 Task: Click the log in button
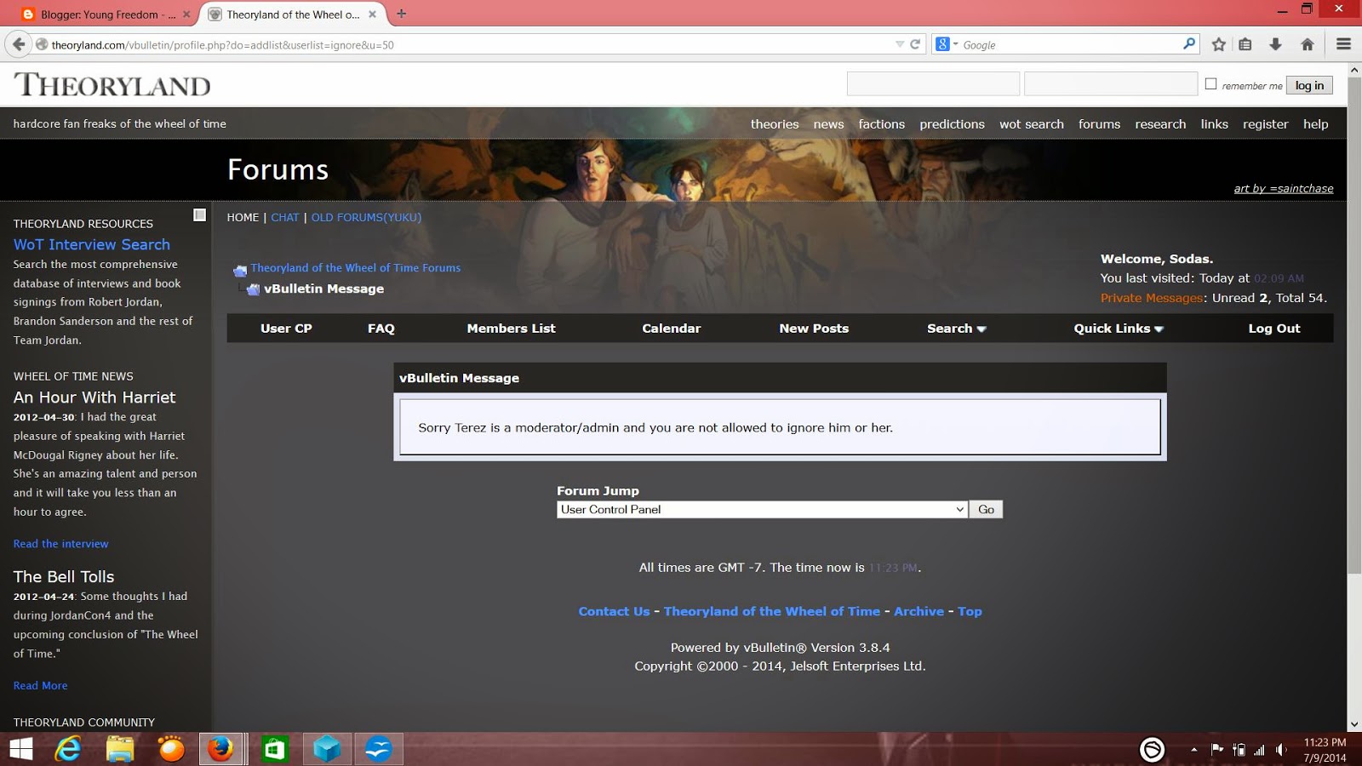(x=1309, y=85)
